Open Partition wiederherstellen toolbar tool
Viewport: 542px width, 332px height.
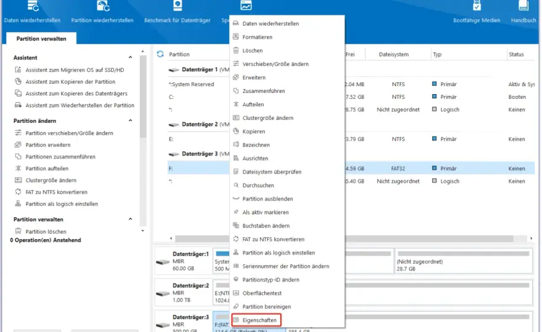pos(102,12)
